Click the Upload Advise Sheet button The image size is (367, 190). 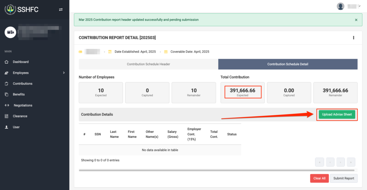click(337, 115)
